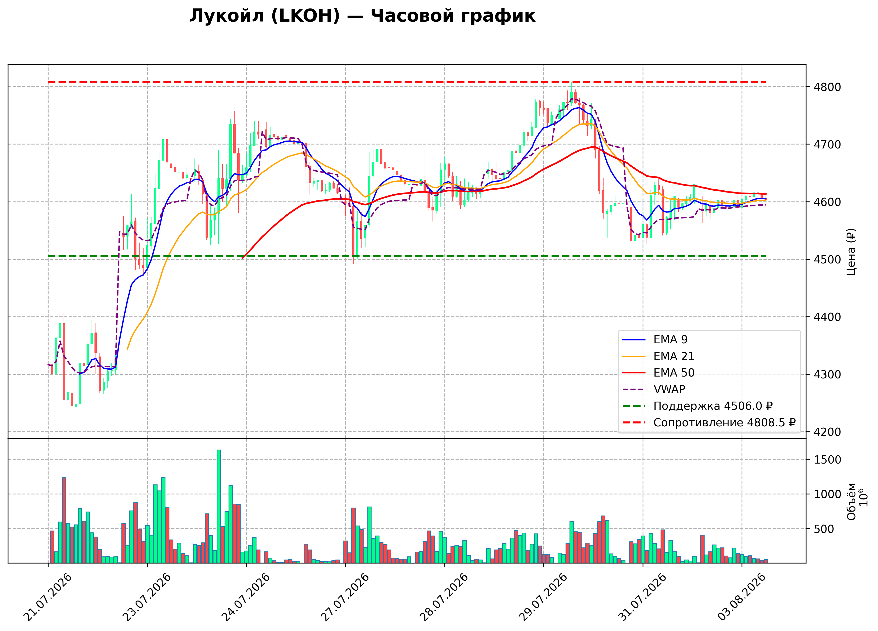Click the red EMA 50 legend line sample

pos(634,373)
